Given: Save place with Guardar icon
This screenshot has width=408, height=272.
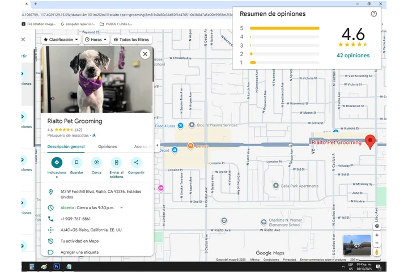Looking at the screenshot, I should pyautogui.click(x=76, y=163).
